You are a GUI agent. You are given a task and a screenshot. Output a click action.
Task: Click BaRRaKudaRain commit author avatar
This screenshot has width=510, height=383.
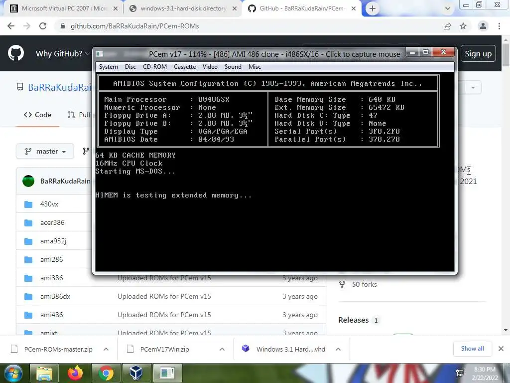(x=28, y=181)
